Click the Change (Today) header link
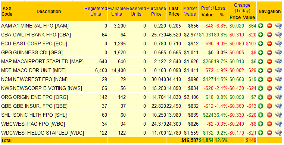284x145 pixels. tap(242, 8)
